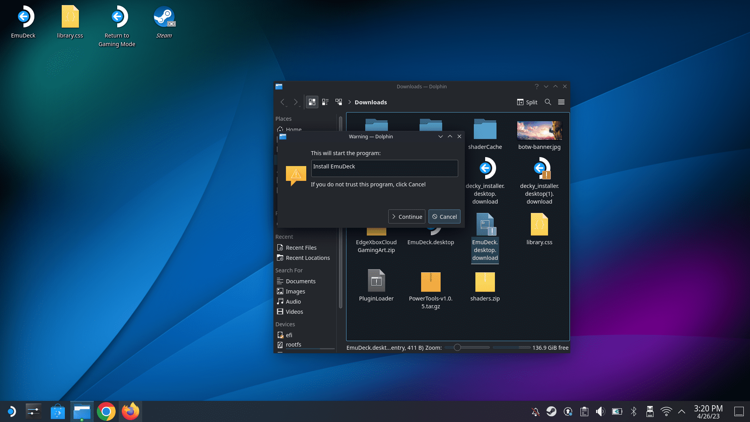
Task: Open the Return to Gaming Mode shortcut
Action: (117, 26)
